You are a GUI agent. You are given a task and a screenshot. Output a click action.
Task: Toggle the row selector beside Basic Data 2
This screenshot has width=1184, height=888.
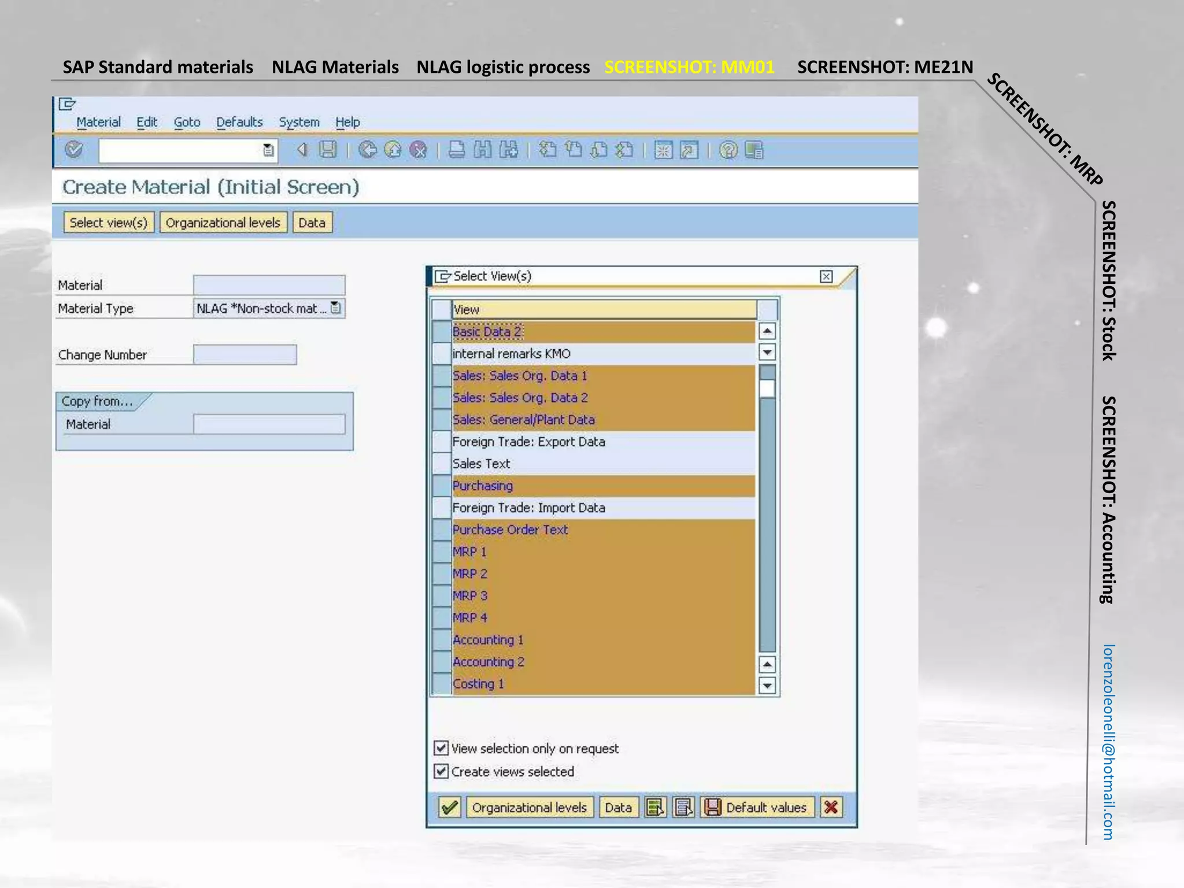[442, 331]
